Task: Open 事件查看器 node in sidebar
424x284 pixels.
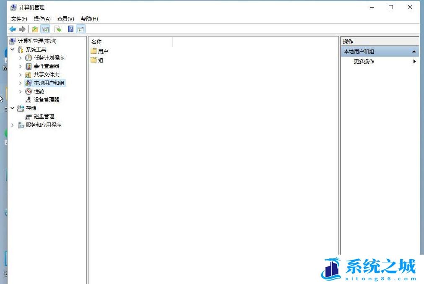Action: coord(47,66)
